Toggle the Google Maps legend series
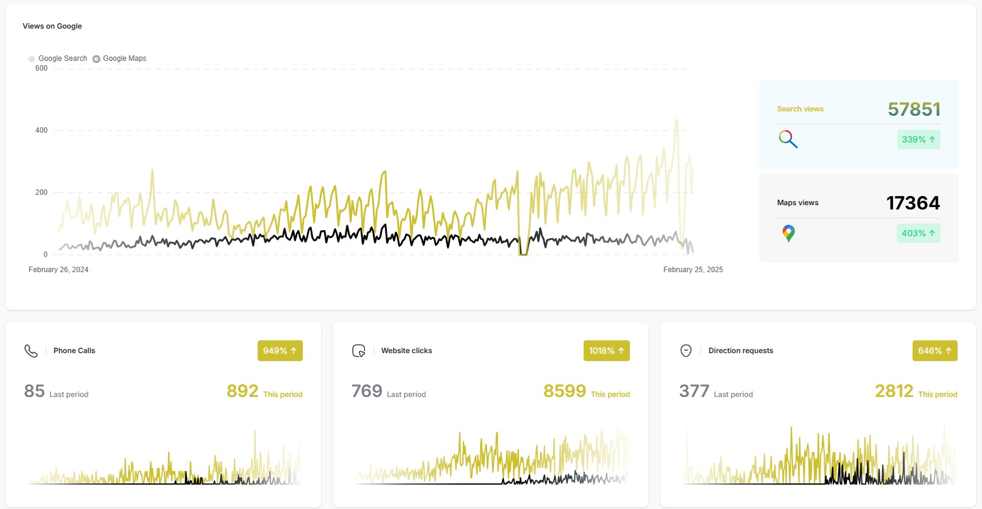 tap(120, 58)
